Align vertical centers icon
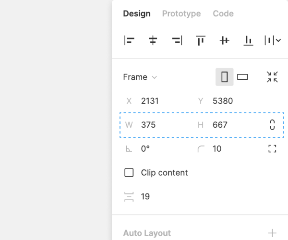Screen dimensions: 288x240 tap(224, 41)
